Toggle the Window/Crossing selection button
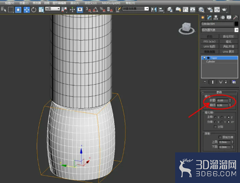The image size is (240, 183). (18, 9)
